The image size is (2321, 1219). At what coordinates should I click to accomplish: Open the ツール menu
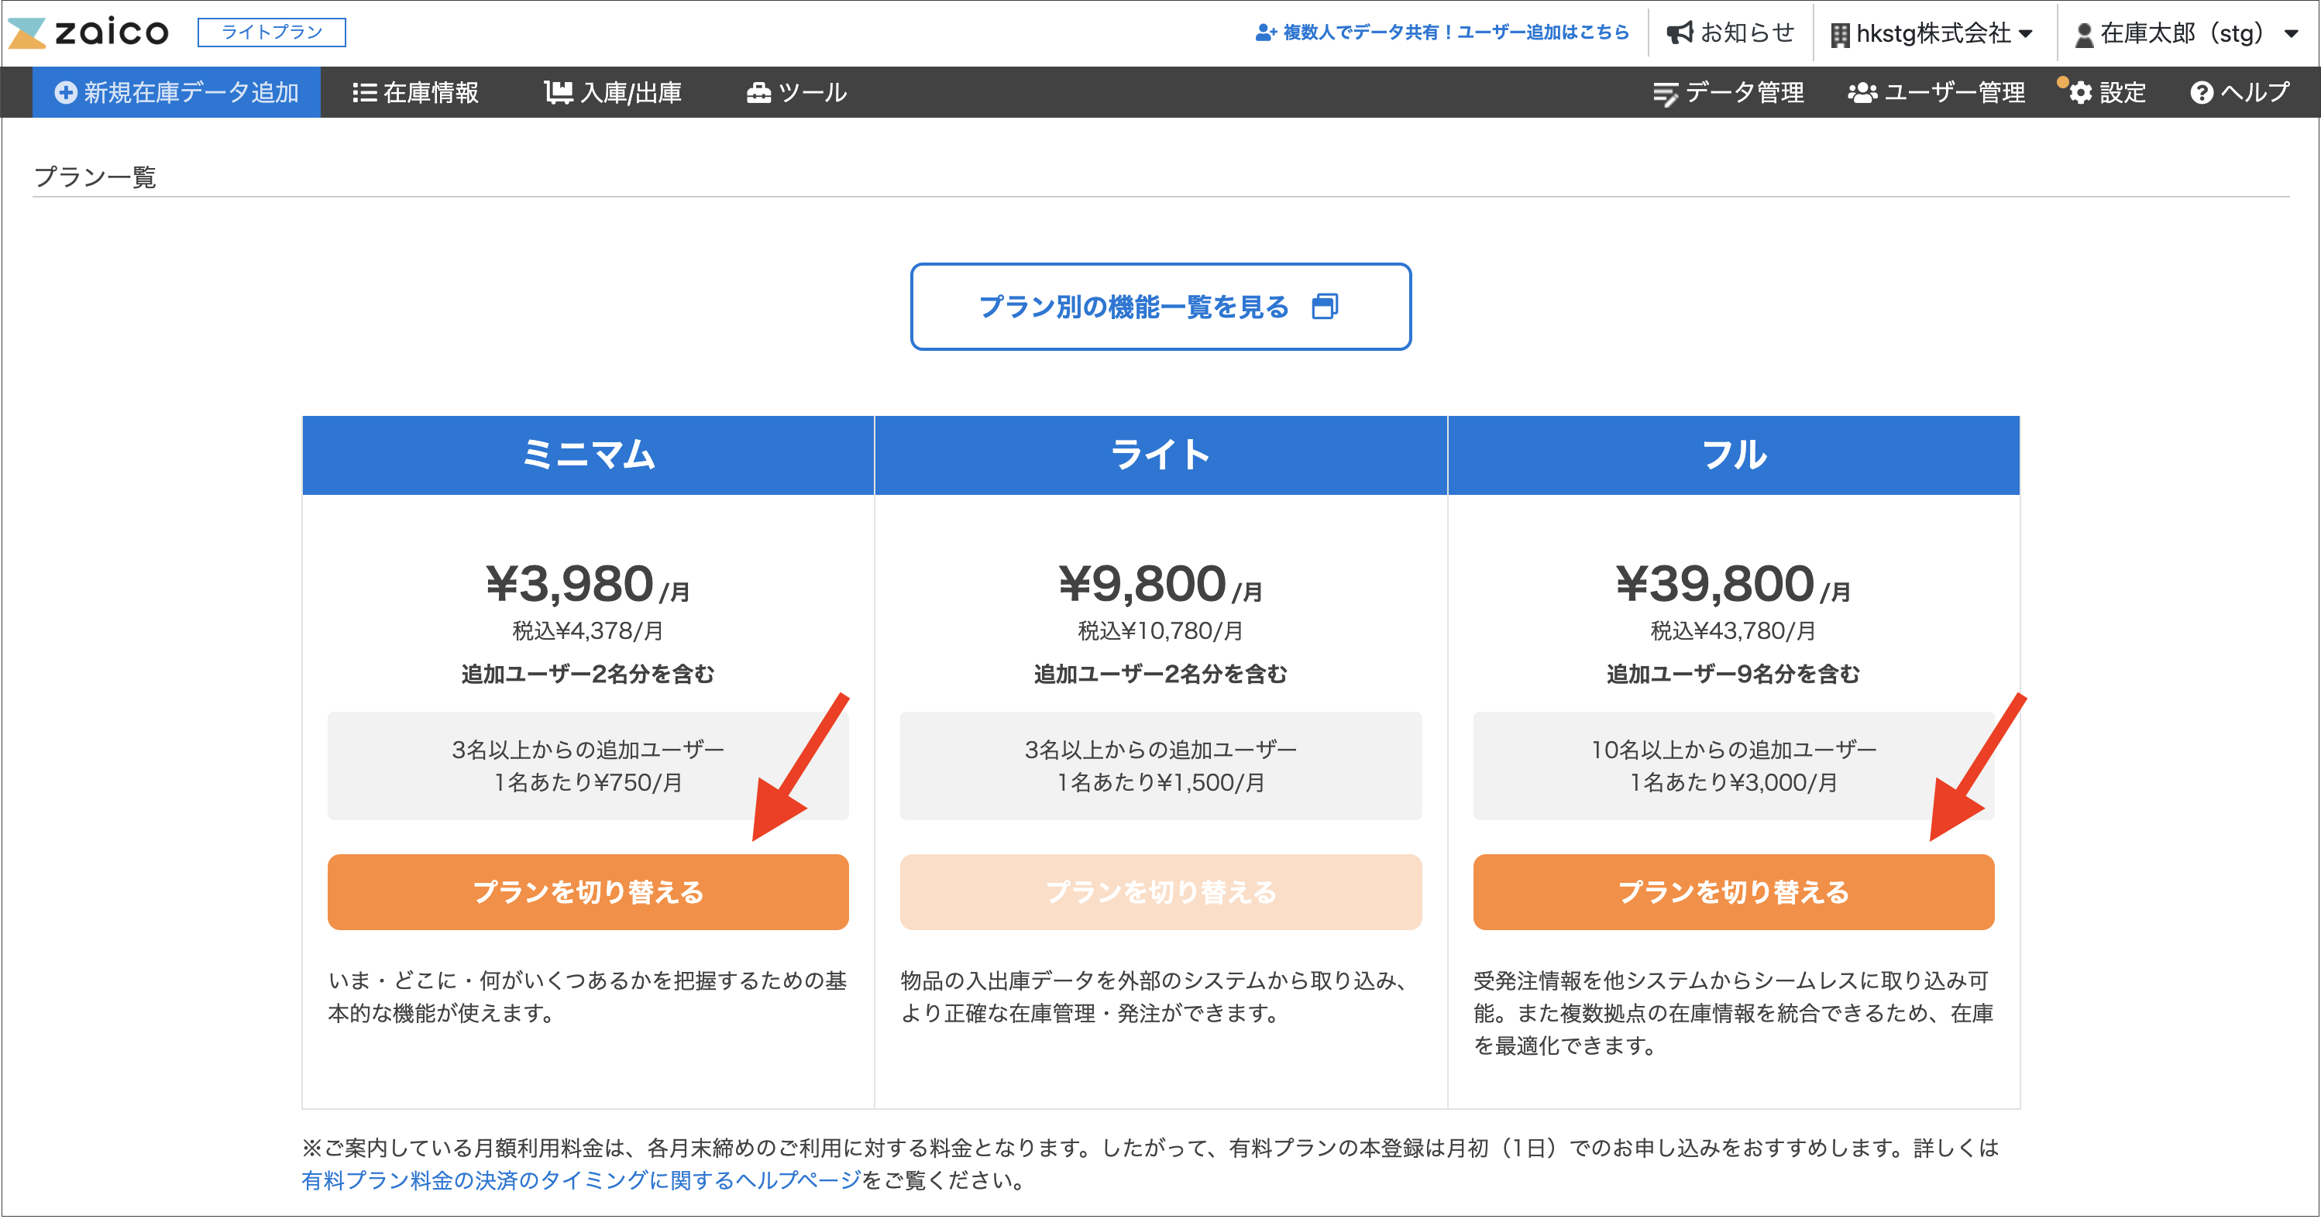coord(796,92)
